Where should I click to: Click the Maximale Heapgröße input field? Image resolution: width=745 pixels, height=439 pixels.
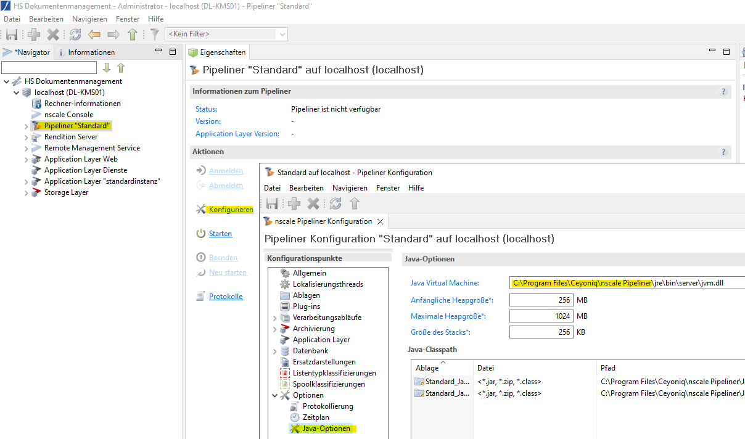[x=541, y=316]
